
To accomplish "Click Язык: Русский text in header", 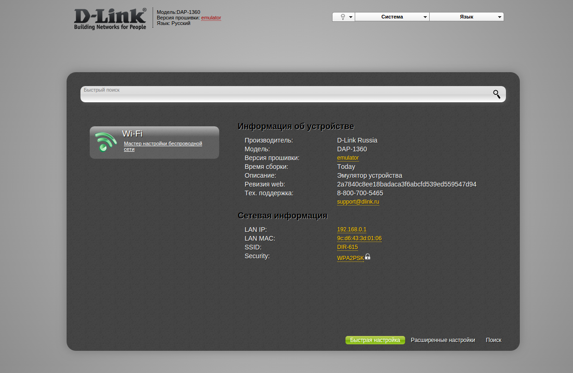I will 173,23.
